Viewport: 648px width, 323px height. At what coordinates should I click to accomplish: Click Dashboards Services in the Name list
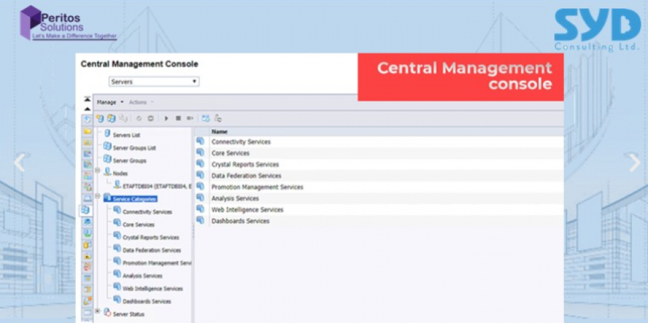click(241, 221)
